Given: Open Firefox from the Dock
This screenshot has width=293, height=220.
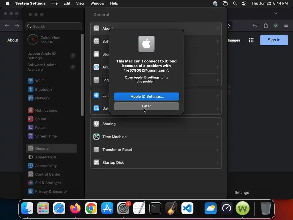Looking at the screenshot, I should click(x=75, y=208).
